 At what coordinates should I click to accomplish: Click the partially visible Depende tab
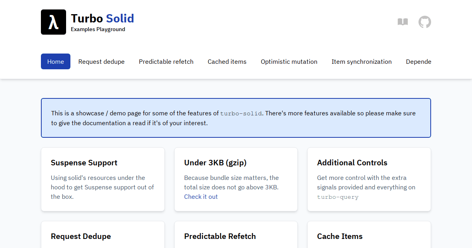click(x=419, y=61)
